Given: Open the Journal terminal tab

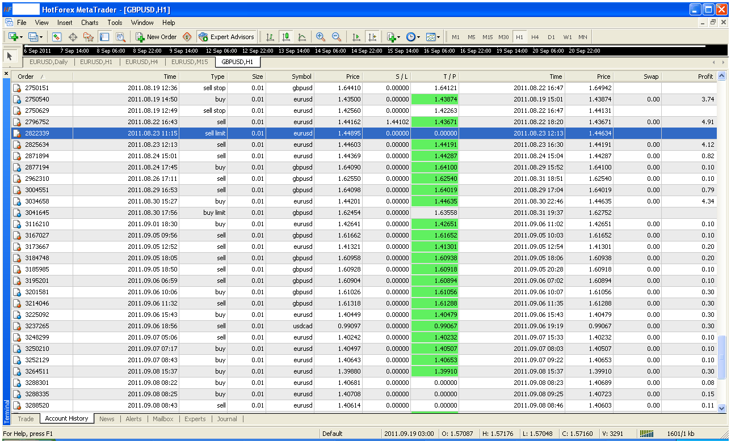Looking at the screenshot, I should pos(227,419).
